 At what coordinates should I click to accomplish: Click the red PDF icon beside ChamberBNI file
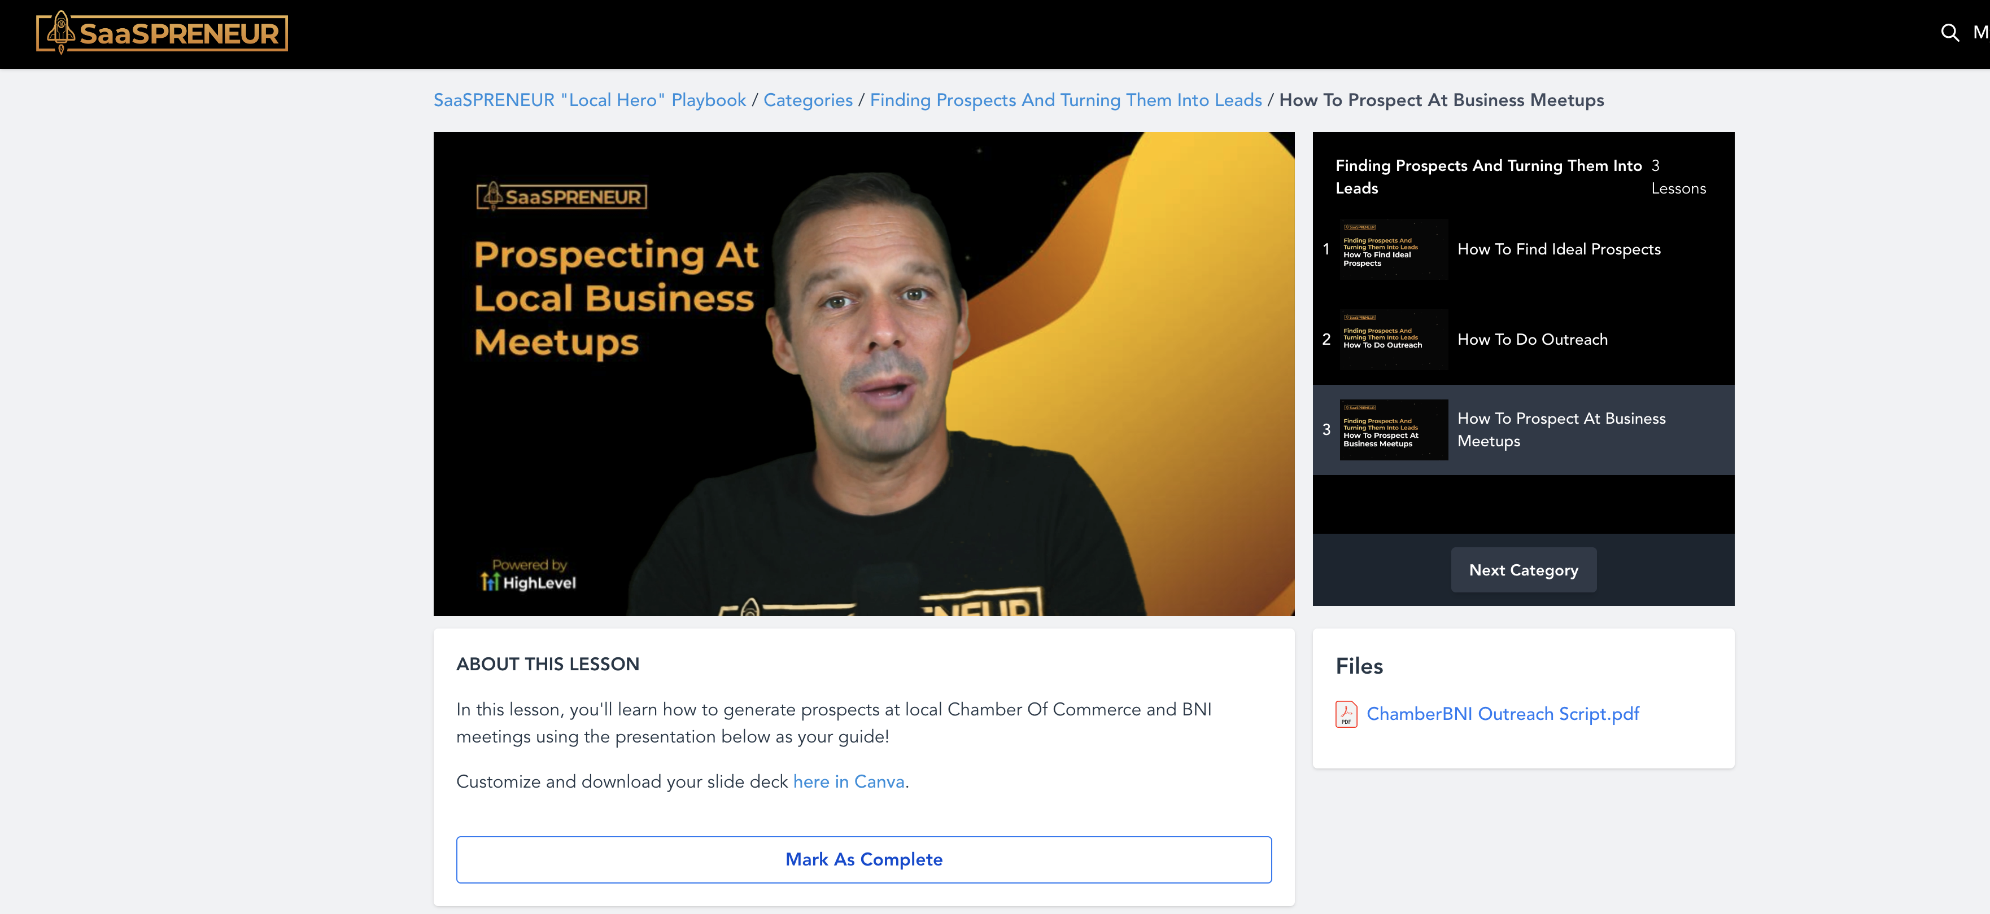click(1346, 714)
